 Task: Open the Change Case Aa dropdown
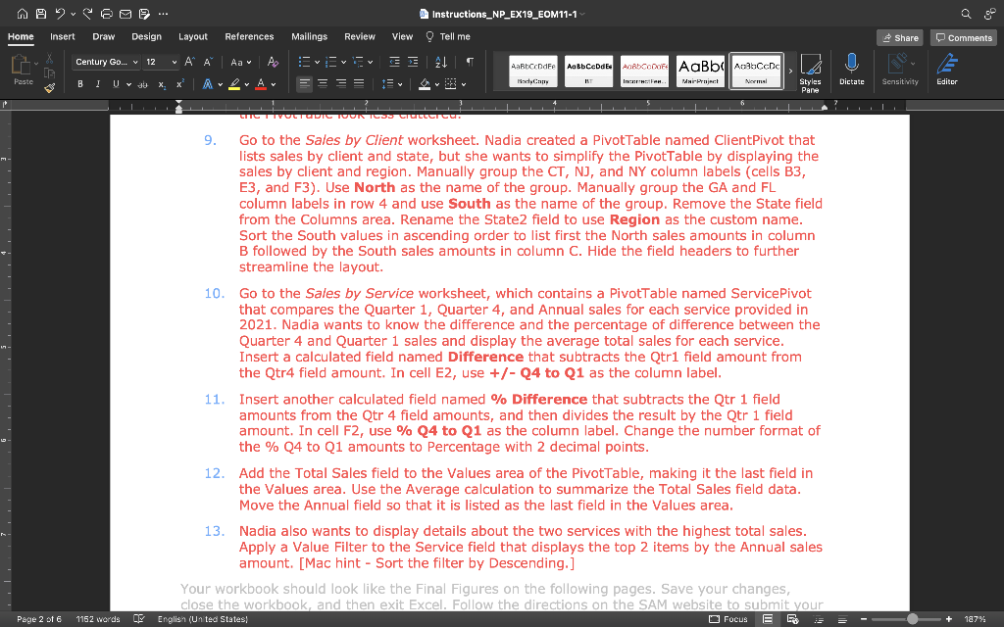click(241, 62)
